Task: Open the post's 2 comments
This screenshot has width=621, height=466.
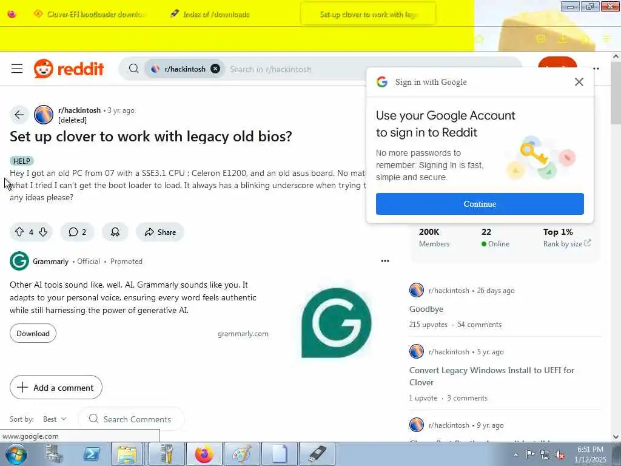Action: (77, 232)
